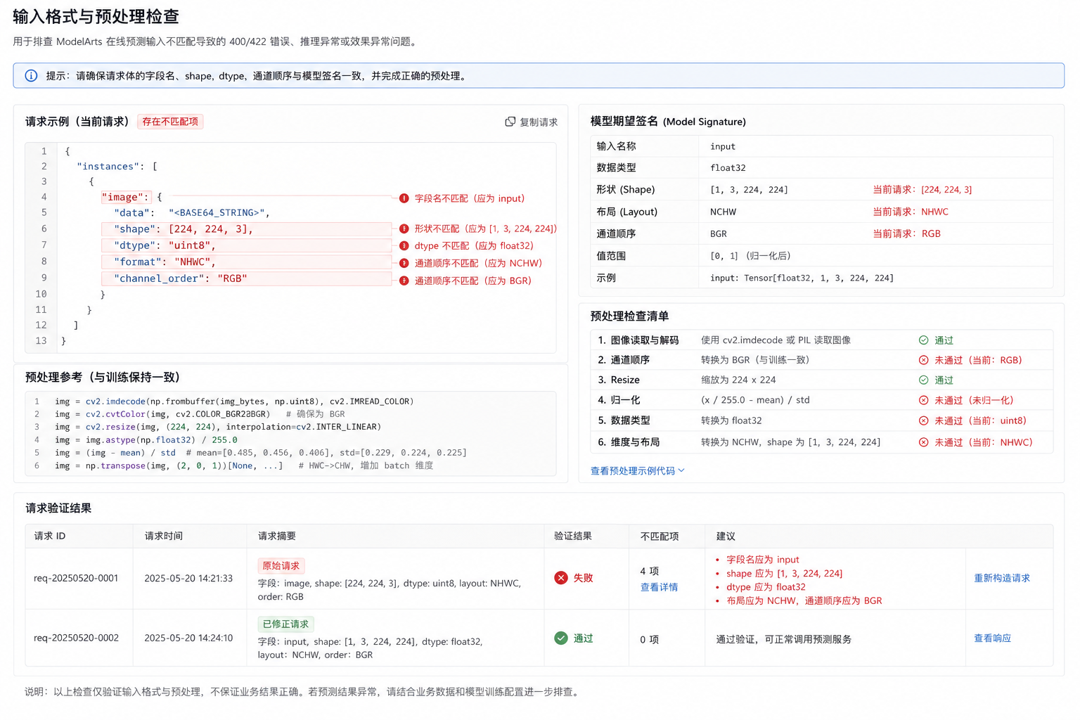Click checklist item 2. 通道顺序

coord(624,360)
